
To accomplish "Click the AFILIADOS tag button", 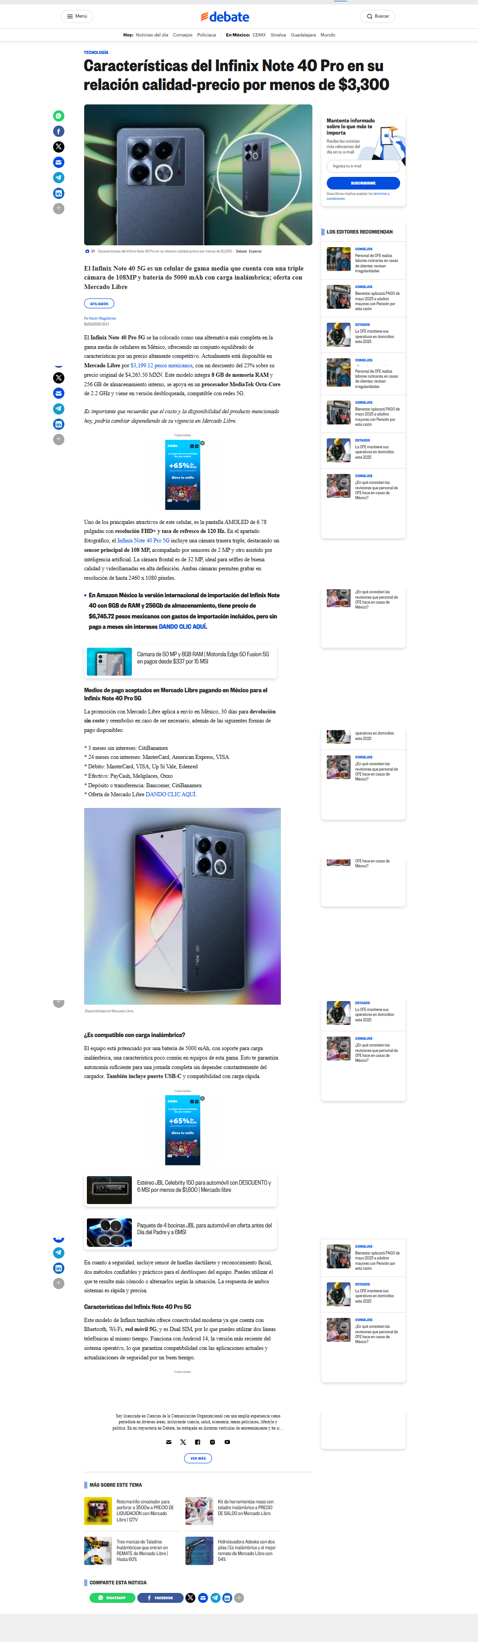I will [x=99, y=304].
